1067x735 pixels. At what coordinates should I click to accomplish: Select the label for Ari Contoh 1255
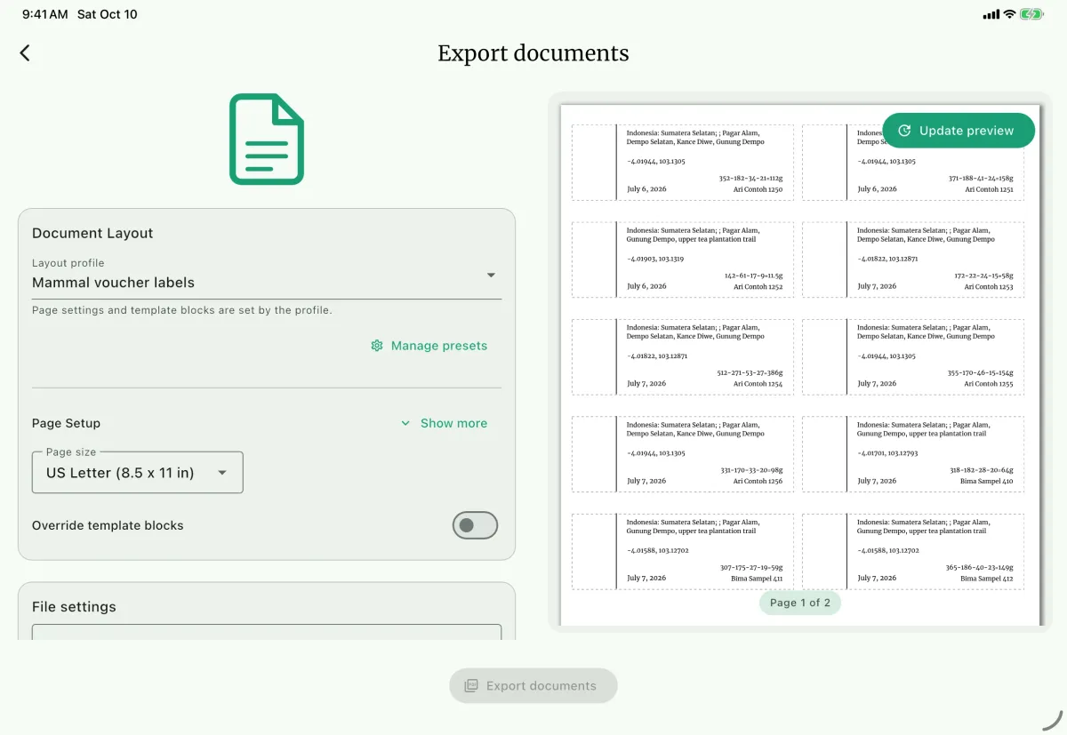pyautogui.click(x=913, y=356)
